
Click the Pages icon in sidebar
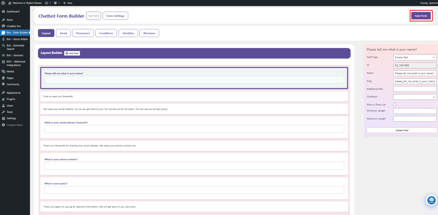click(3, 78)
